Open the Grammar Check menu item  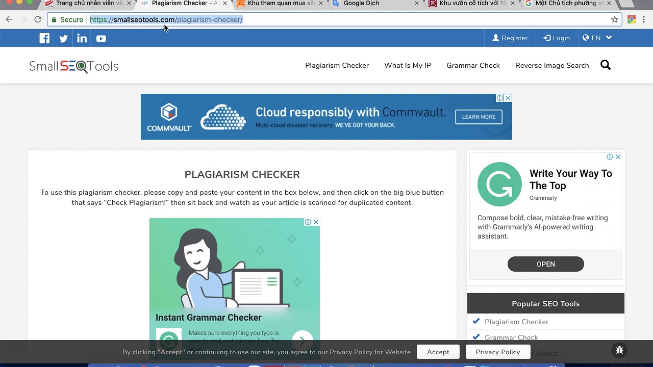473,65
